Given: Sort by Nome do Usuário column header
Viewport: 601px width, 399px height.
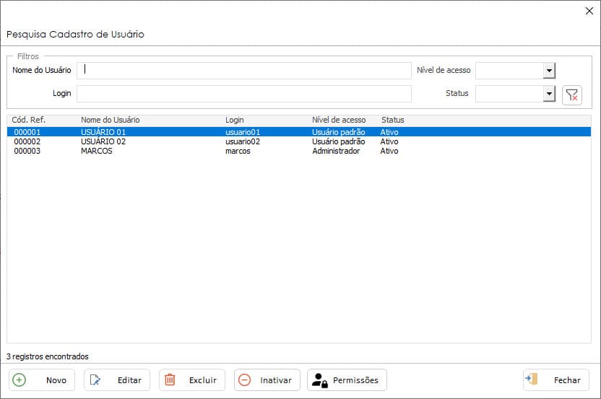Looking at the screenshot, I should 110,120.
